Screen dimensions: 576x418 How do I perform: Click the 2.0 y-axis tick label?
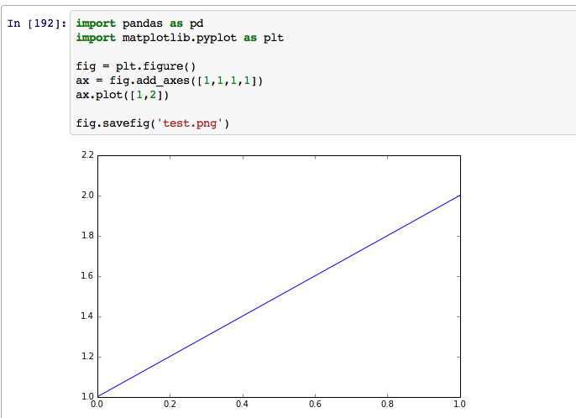[x=87, y=196]
